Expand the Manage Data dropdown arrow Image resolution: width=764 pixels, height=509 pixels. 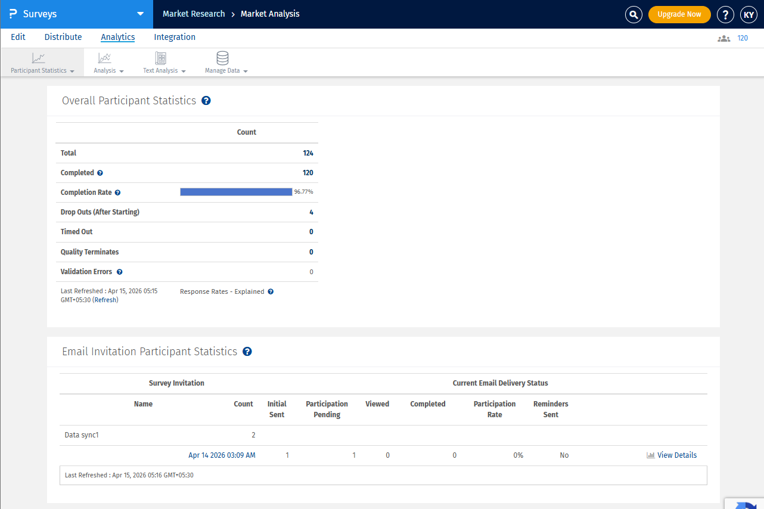(245, 71)
